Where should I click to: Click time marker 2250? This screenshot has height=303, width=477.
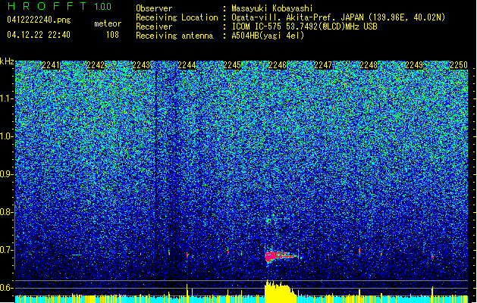pyautogui.click(x=459, y=65)
